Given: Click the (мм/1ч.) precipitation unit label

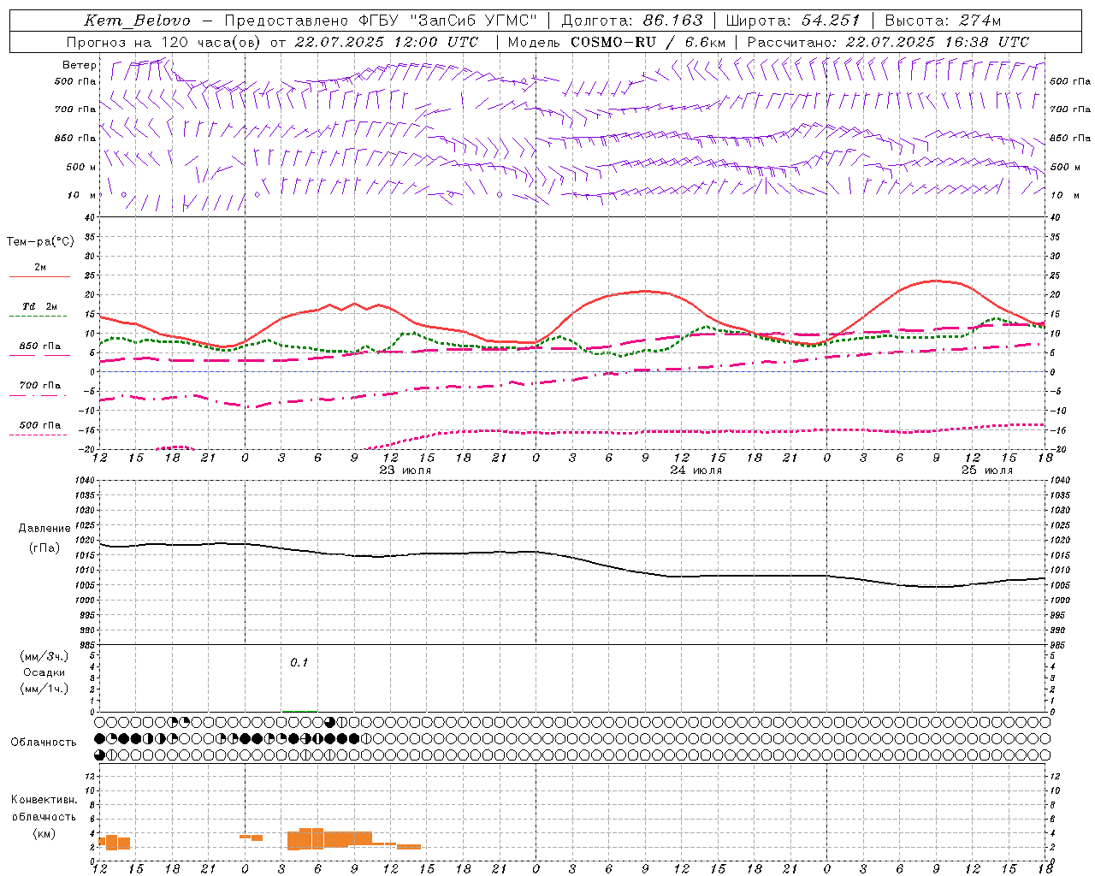Looking at the screenshot, I should pyautogui.click(x=44, y=689).
